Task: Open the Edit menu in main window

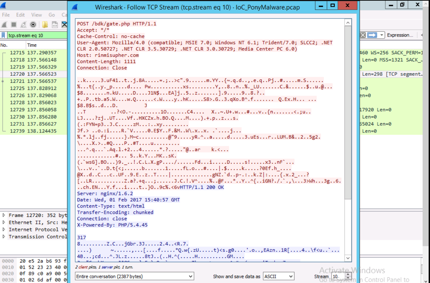Action: [x=20, y=15]
